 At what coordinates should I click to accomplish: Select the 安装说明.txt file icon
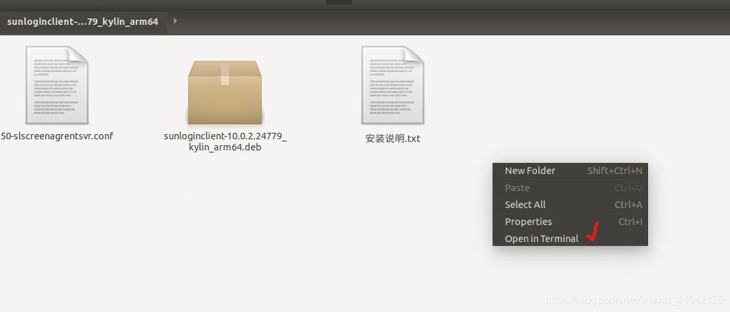coord(393,85)
